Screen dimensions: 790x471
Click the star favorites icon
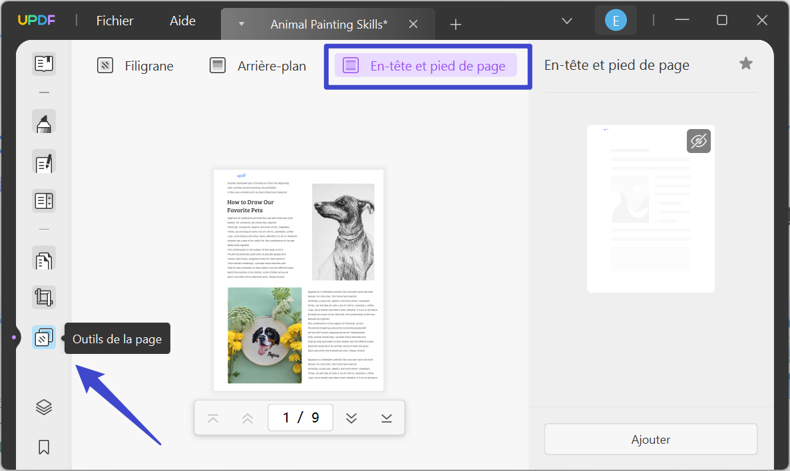(x=745, y=64)
